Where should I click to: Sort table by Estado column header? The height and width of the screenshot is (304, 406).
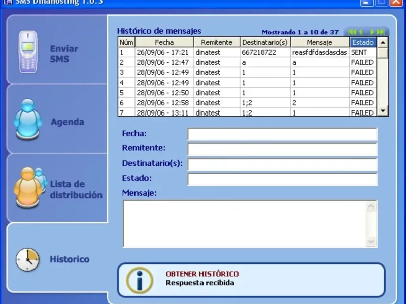363,42
